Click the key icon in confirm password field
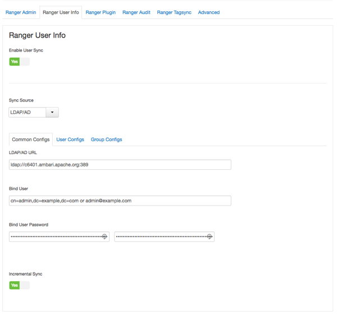Viewport: 337px width, 316px height. (210, 237)
